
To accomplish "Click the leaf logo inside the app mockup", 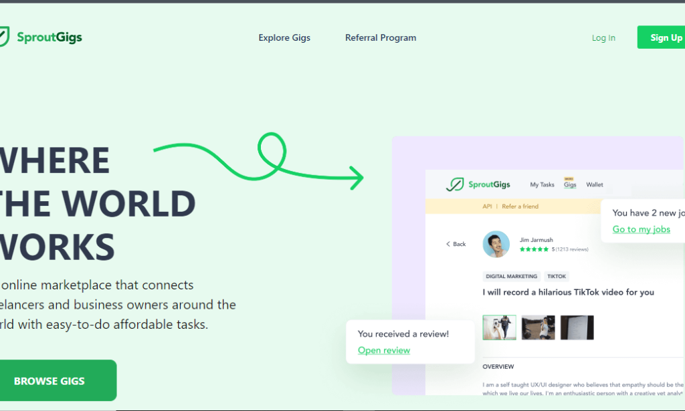I will coord(454,184).
